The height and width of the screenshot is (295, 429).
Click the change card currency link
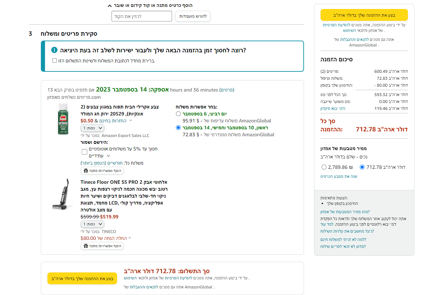(x=339, y=176)
